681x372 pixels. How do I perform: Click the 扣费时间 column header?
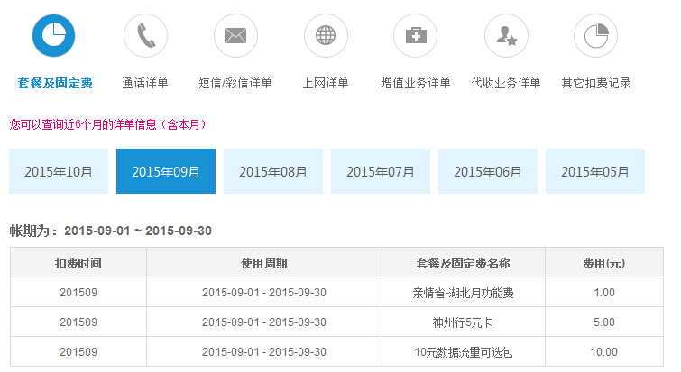[x=78, y=263]
